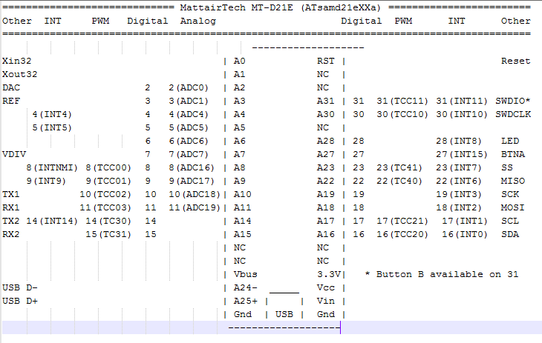The height and width of the screenshot is (343, 542).
Task: Click the '8(TCC00)' entry
Action: 108,167
